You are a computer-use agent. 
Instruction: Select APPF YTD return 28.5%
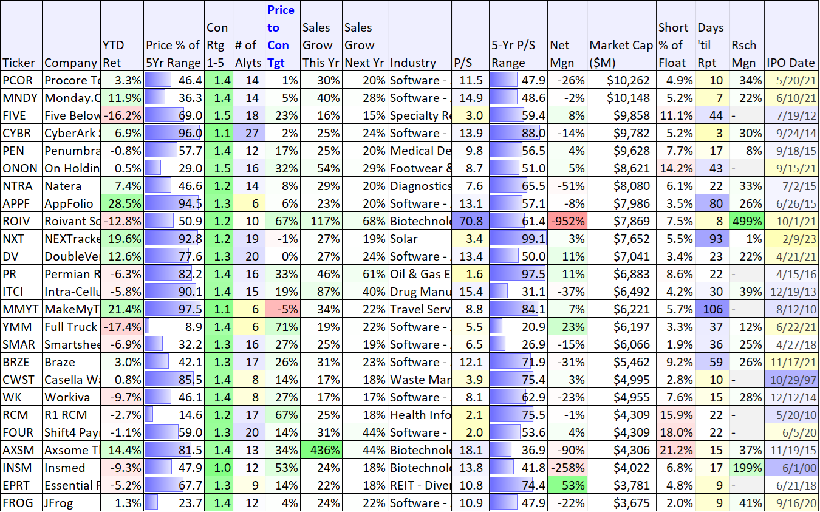pyautogui.click(x=123, y=203)
